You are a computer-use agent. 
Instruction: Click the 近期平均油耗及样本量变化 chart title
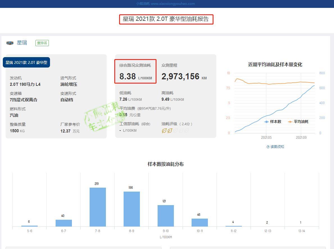pyautogui.click(x=275, y=65)
